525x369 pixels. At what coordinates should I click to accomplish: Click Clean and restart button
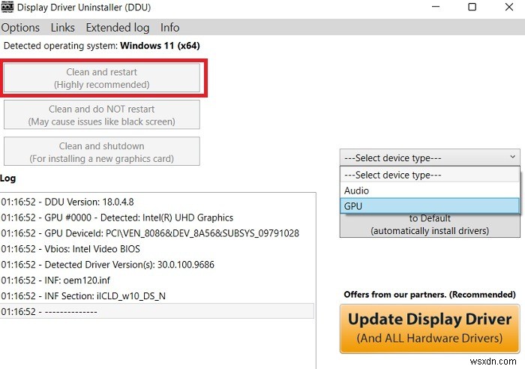coord(102,78)
